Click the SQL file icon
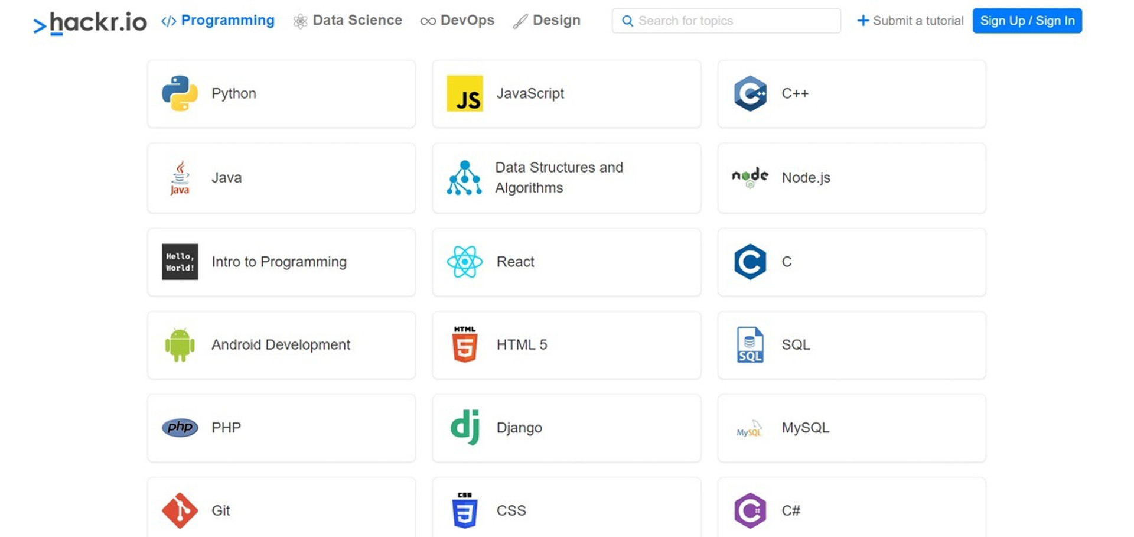 point(750,344)
